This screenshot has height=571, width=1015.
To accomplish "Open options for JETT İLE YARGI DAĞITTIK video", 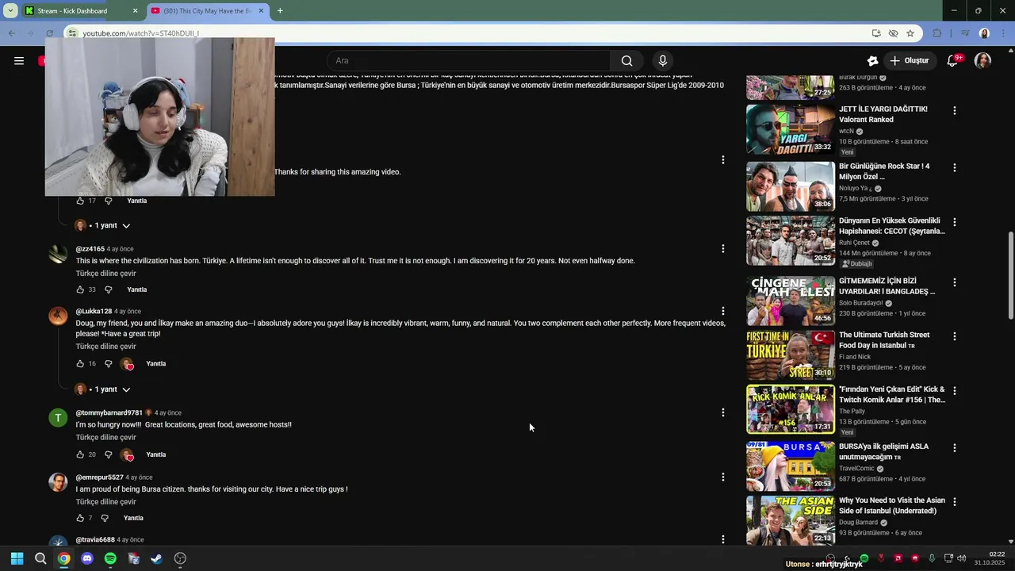I will [x=955, y=110].
